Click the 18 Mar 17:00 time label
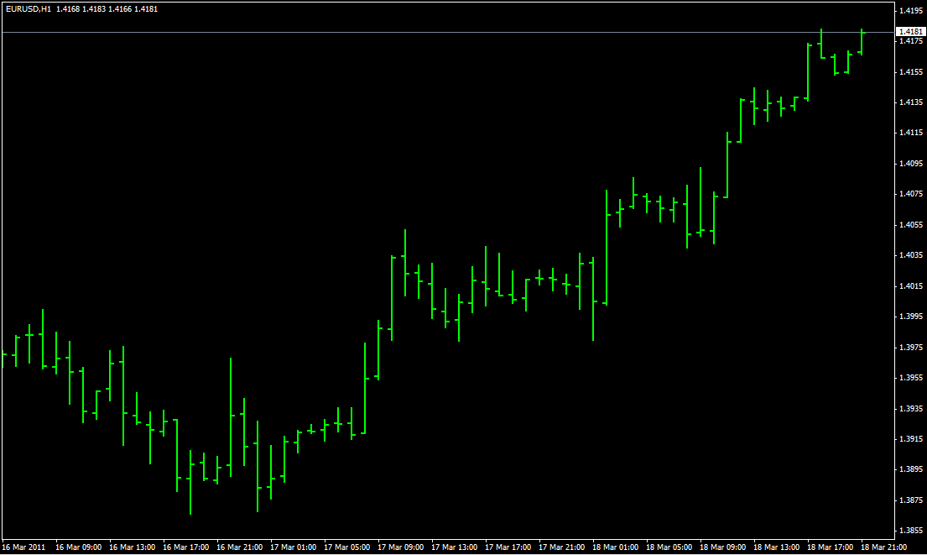The width and height of the screenshot is (927, 555). point(830,547)
